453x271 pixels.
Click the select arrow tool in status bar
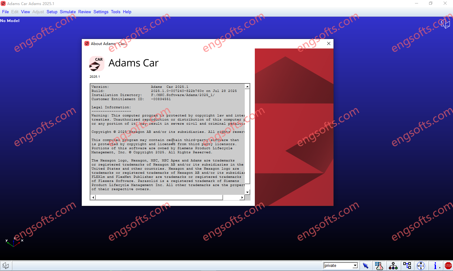366,266
